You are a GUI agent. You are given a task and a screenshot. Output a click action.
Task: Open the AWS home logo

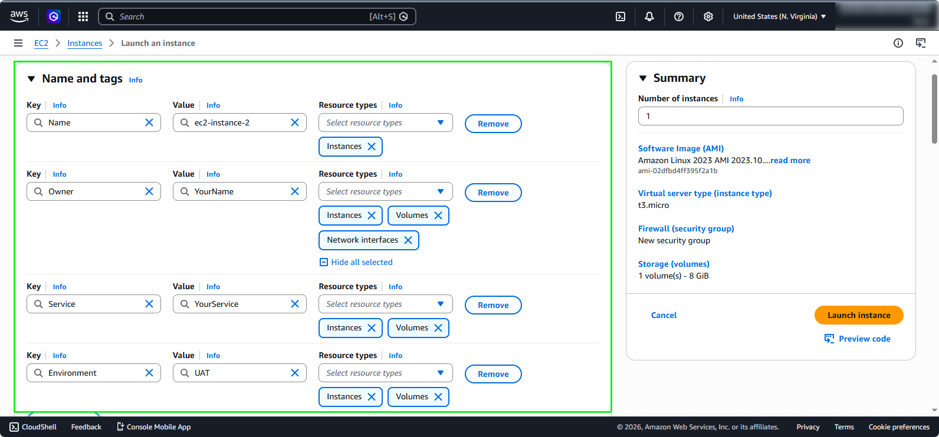pos(19,16)
